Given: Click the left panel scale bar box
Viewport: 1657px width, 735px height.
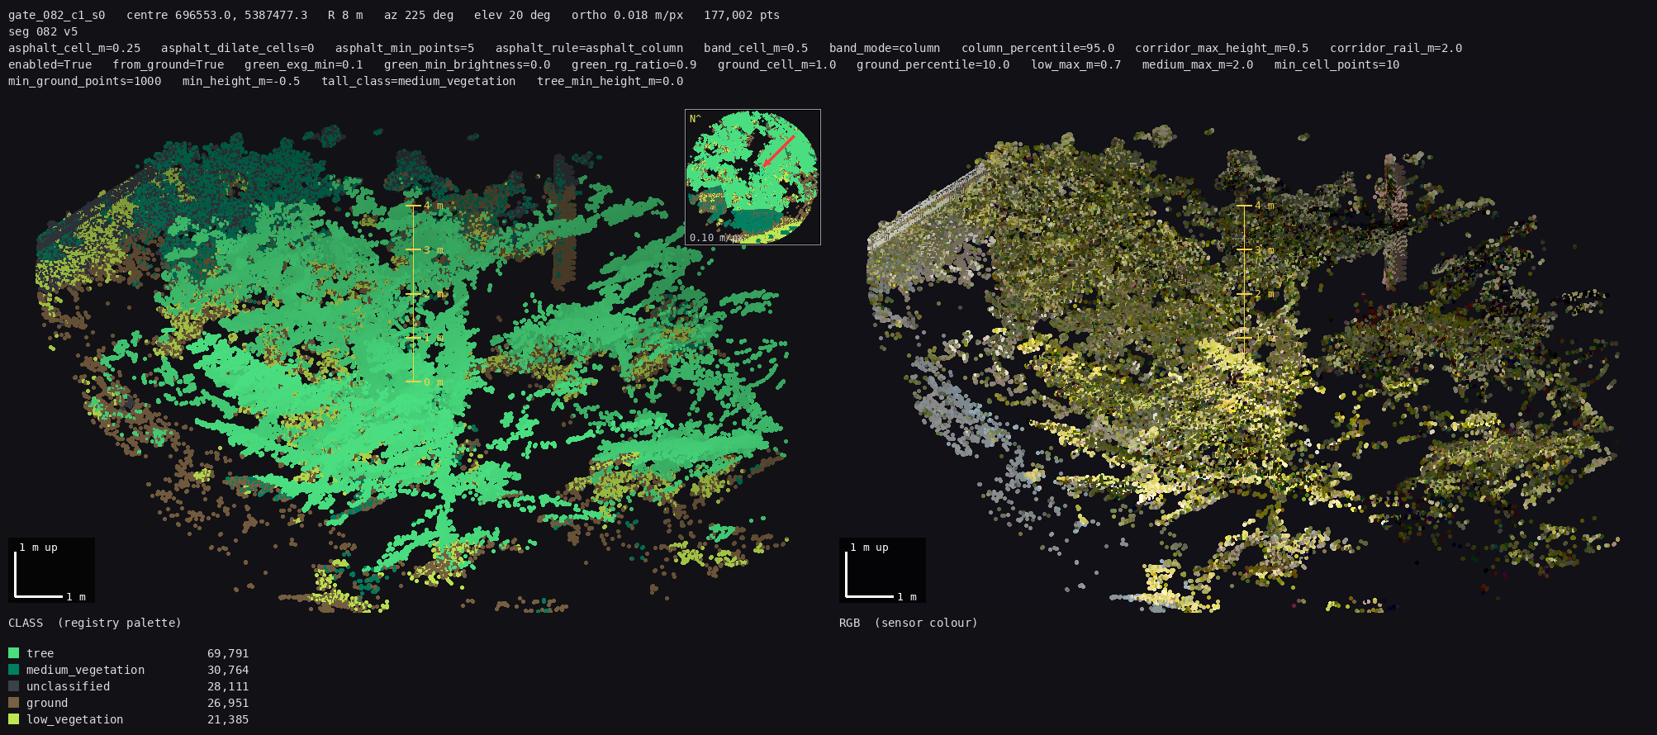Looking at the screenshot, I should click(51, 571).
